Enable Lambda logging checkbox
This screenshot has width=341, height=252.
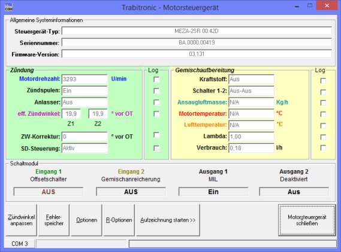[x=323, y=137]
